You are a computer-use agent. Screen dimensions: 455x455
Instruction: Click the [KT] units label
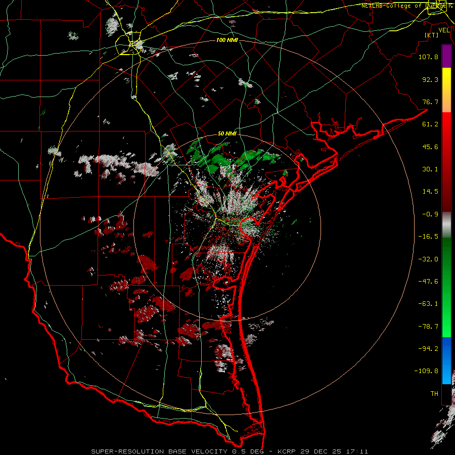click(432, 35)
